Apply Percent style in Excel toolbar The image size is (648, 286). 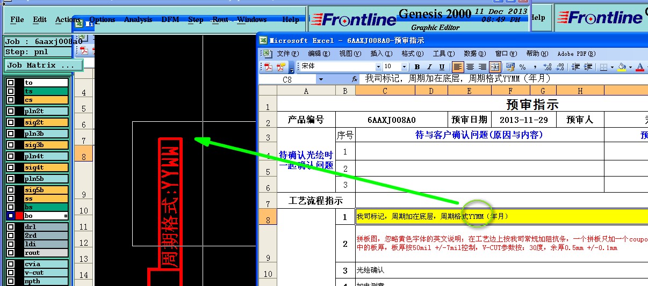522,67
